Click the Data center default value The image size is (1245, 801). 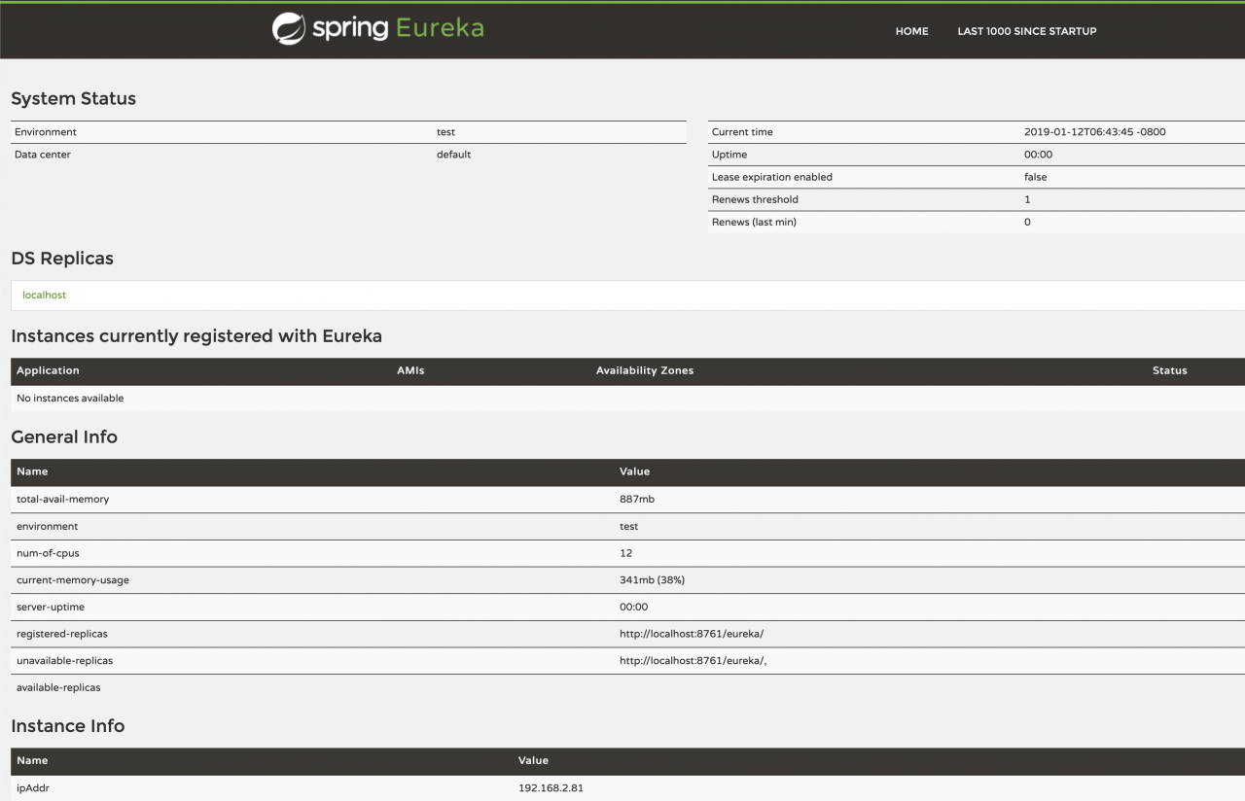(x=453, y=154)
